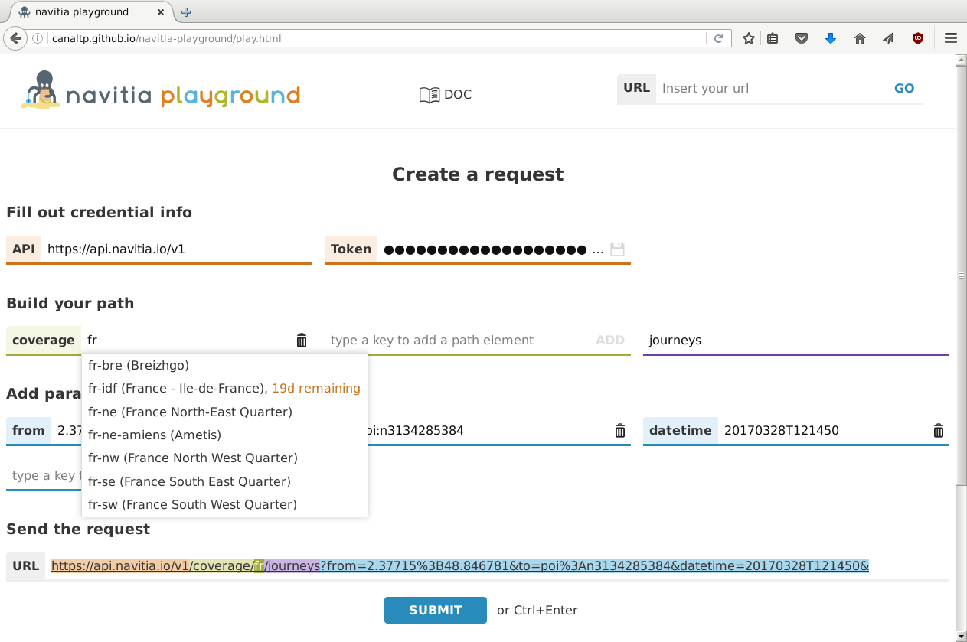Click the browser back arrow button
This screenshot has height=642, width=967.
pos(15,38)
